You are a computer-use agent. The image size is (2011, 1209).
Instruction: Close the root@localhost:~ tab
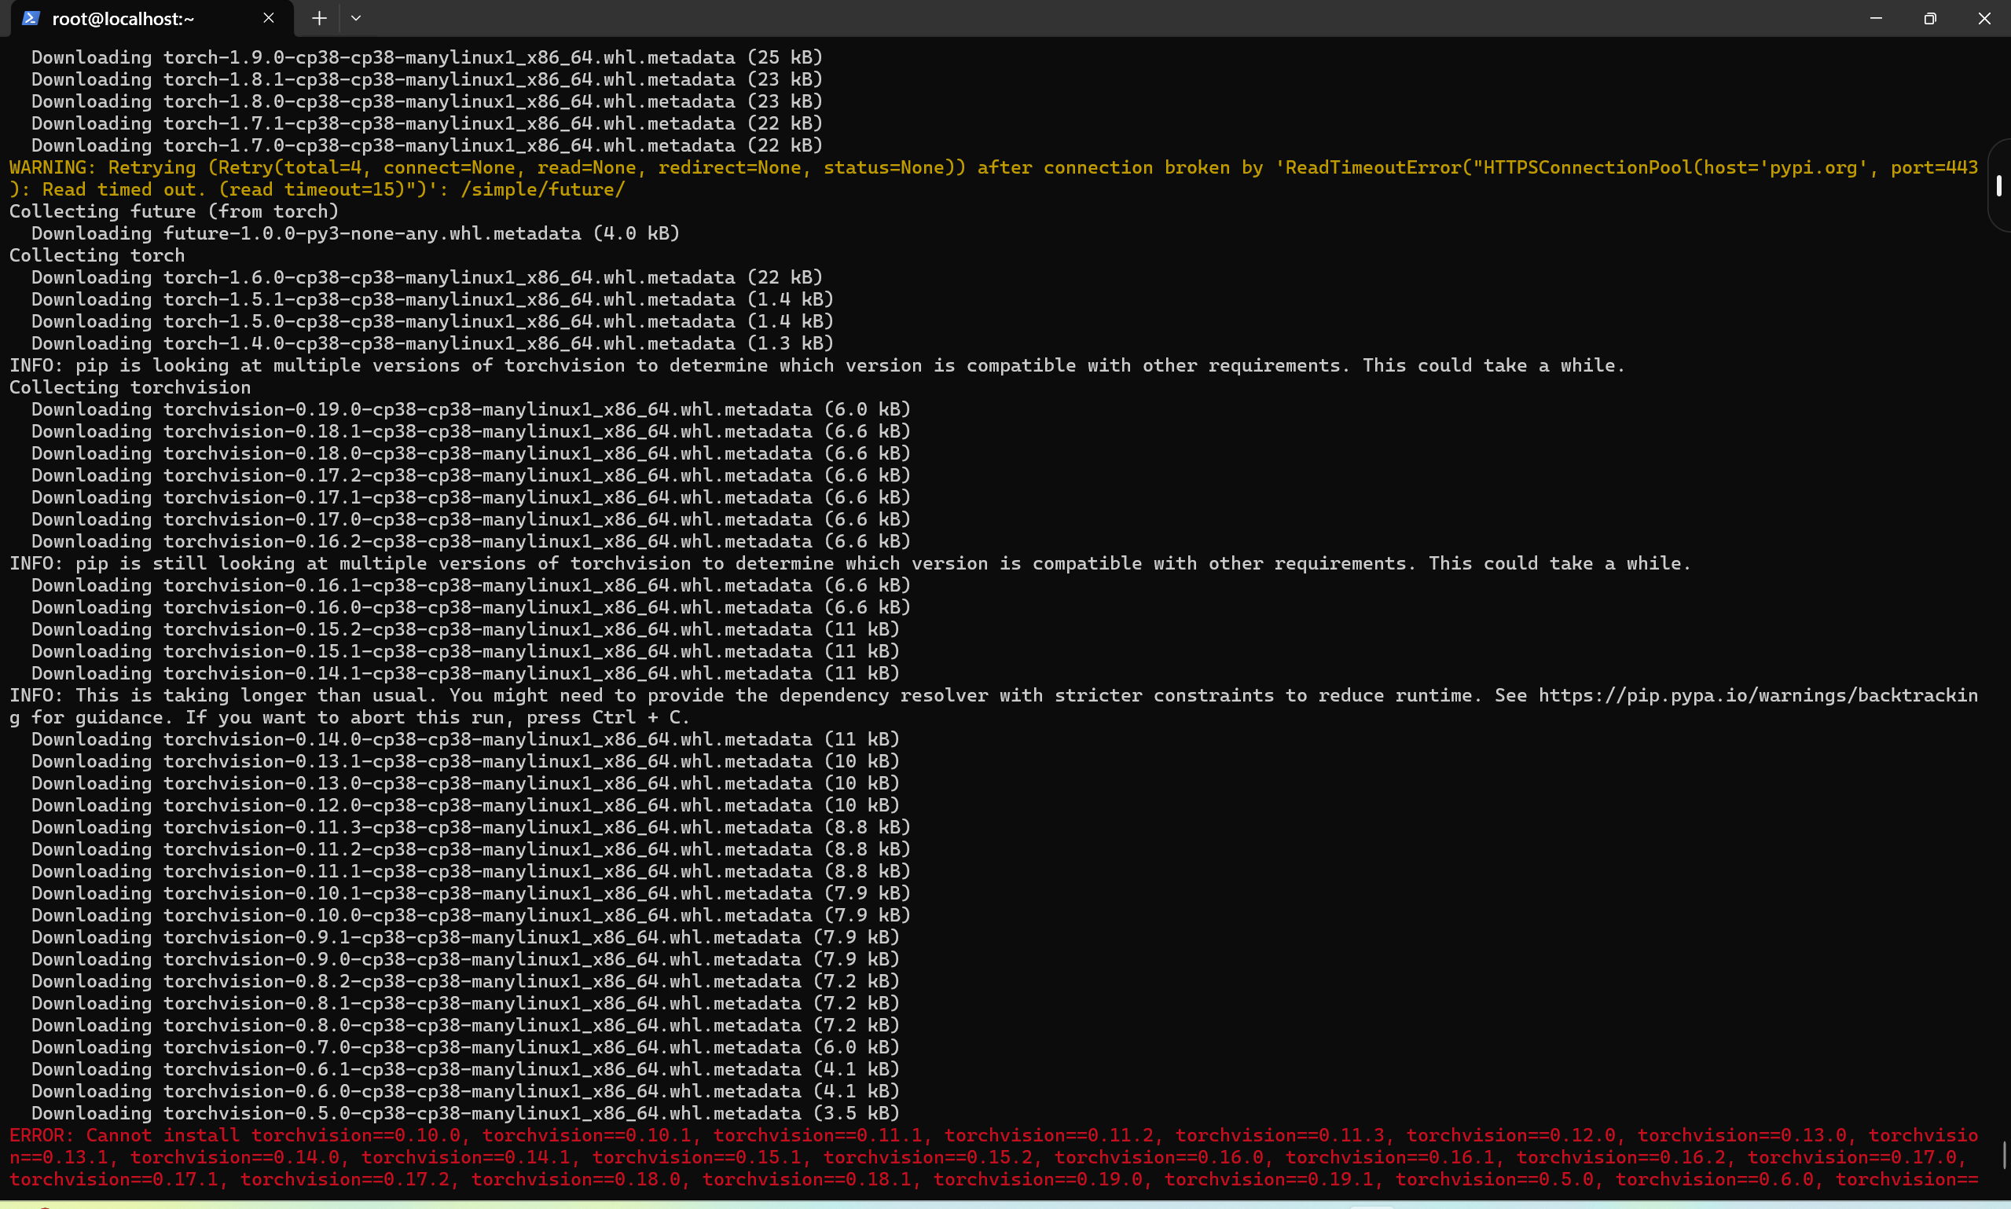coord(269,18)
